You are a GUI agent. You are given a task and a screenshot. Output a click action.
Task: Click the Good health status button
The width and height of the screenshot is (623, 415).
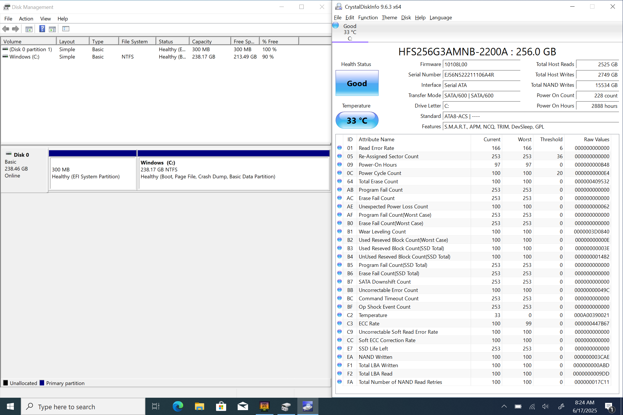click(x=357, y=83)
